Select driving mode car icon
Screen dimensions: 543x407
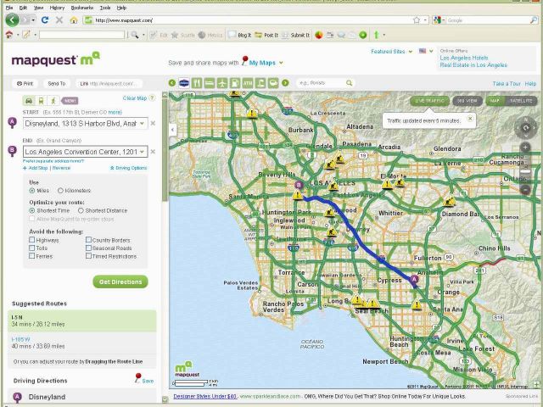tap(29, 101)
